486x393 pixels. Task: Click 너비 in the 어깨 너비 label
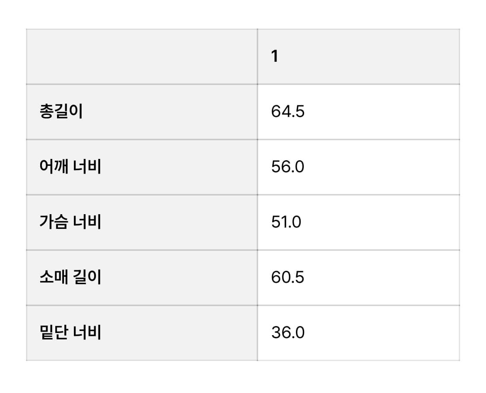(87, 167)
